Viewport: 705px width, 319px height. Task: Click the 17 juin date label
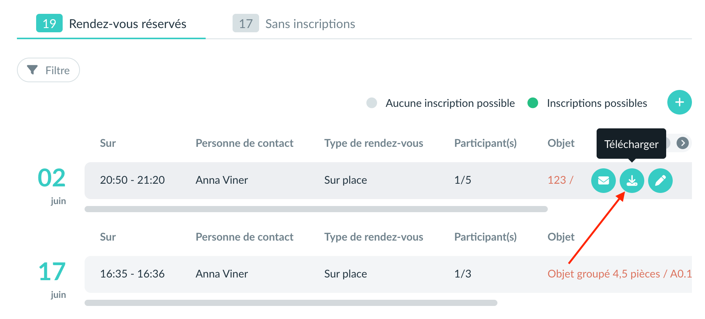[52, 278]
